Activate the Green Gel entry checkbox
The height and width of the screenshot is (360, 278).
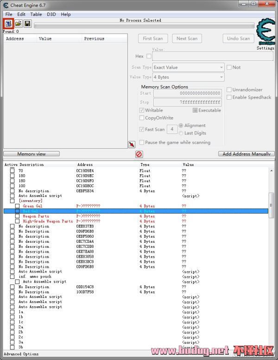[18, 206]
